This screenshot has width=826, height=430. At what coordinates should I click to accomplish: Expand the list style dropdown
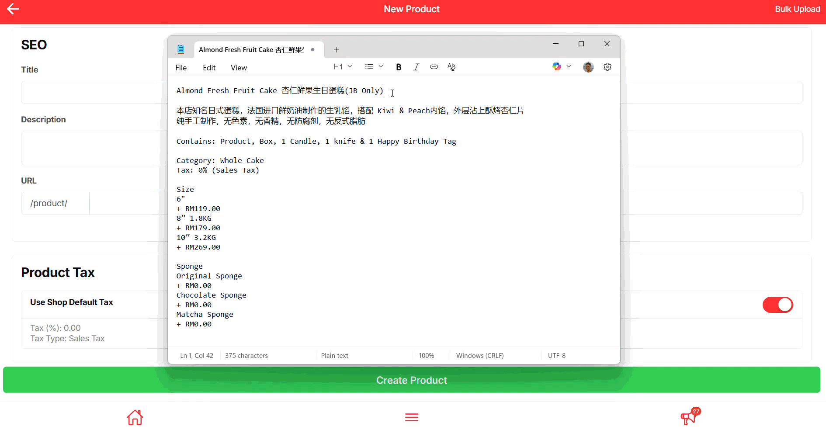coord(374,67)
